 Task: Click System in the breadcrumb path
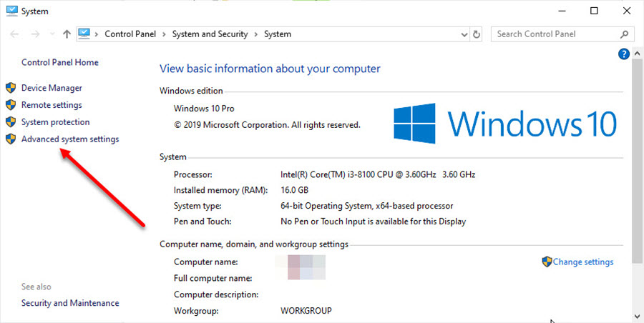278,34
